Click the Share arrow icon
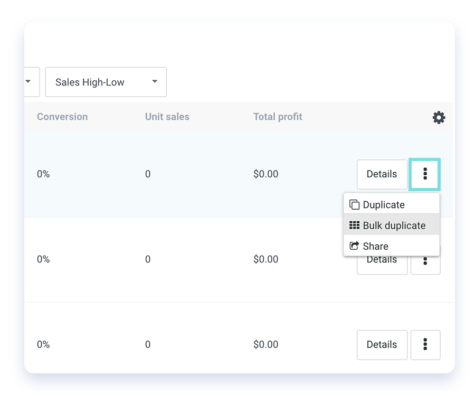This screenshot has height=396, width=475. pos(354,246)
